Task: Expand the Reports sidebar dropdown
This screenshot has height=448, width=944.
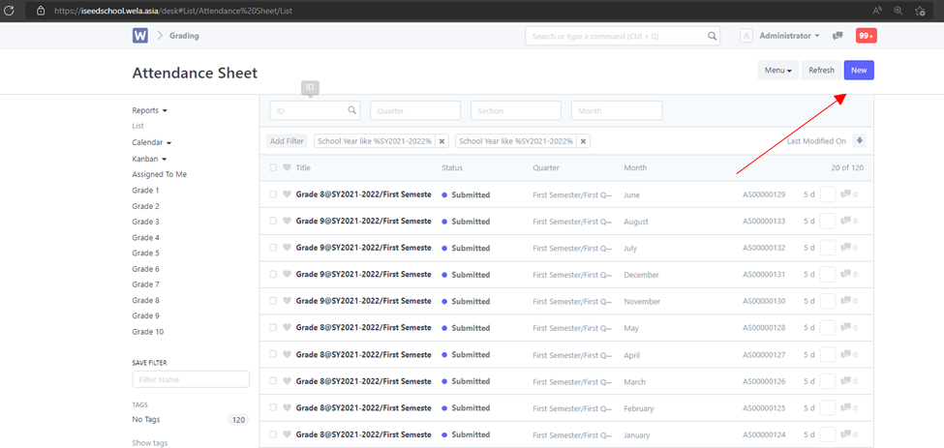Action: coord(149,110)
